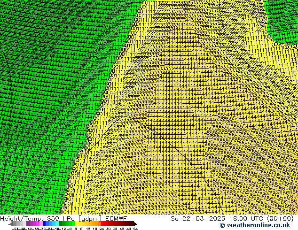Click the '54' label on the temperature scale
The image size is (298, 230).
[x=135, y=229]
